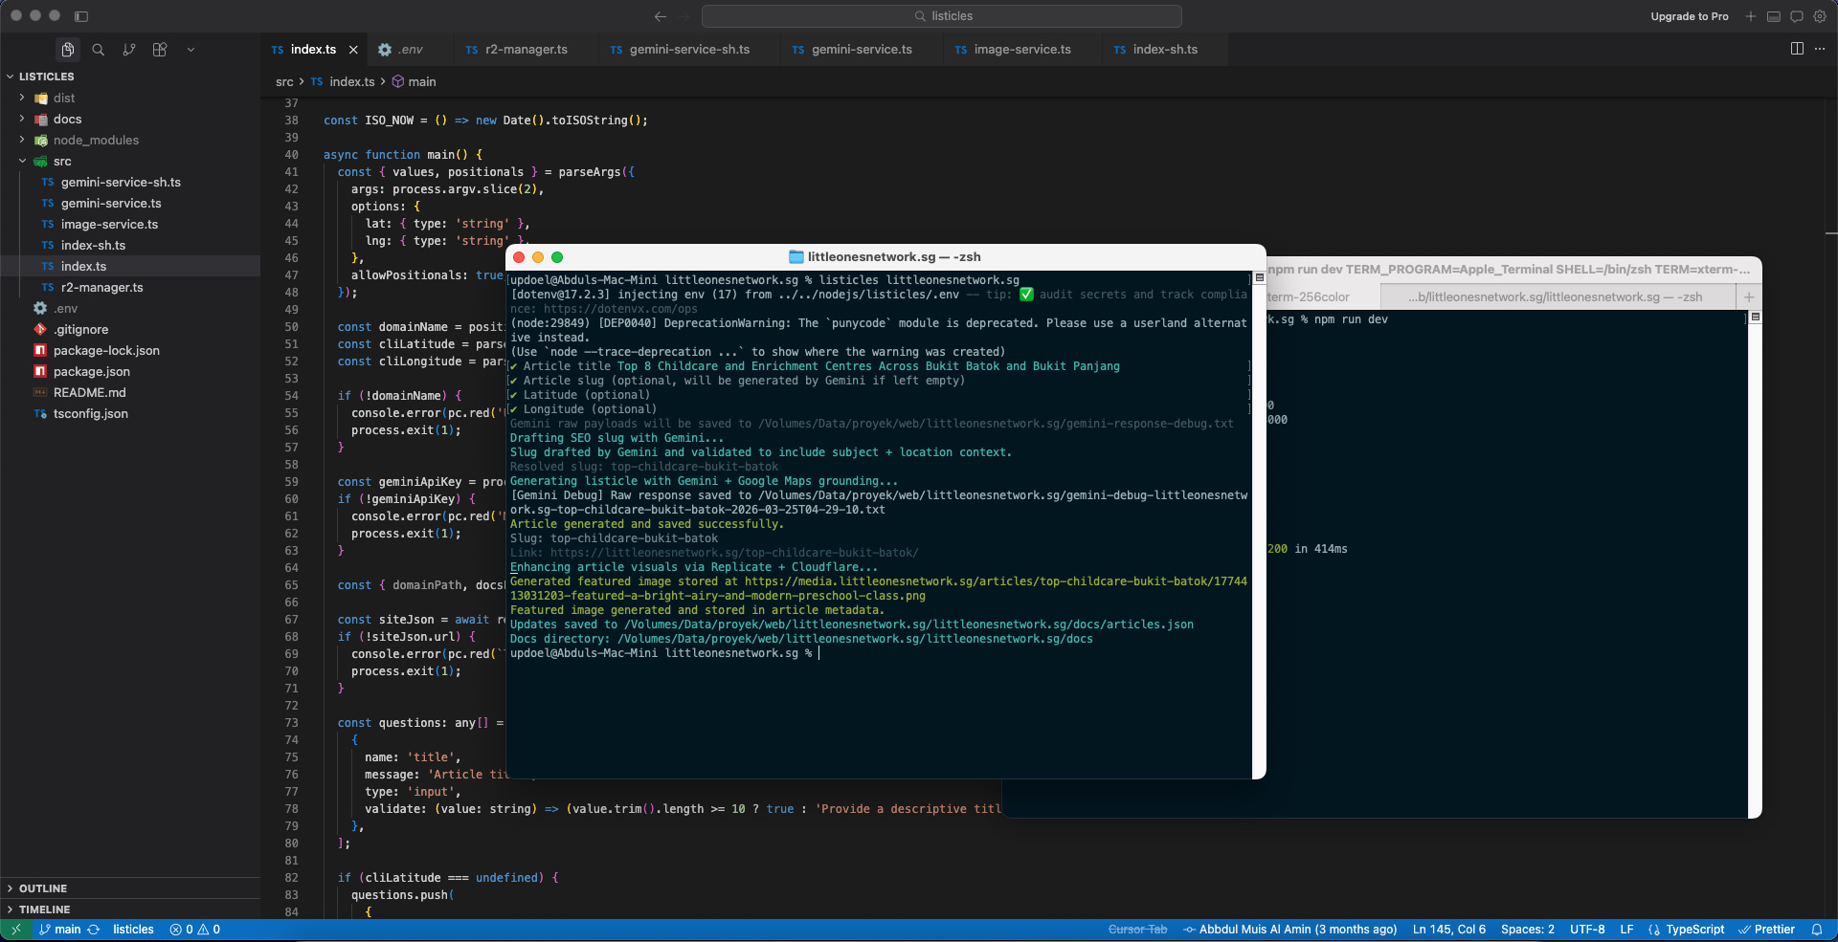The width and height of the screenshot is (1838, 942).
Task: Toggle the primary sidebar visibility
Action: [x=81, y=16]
